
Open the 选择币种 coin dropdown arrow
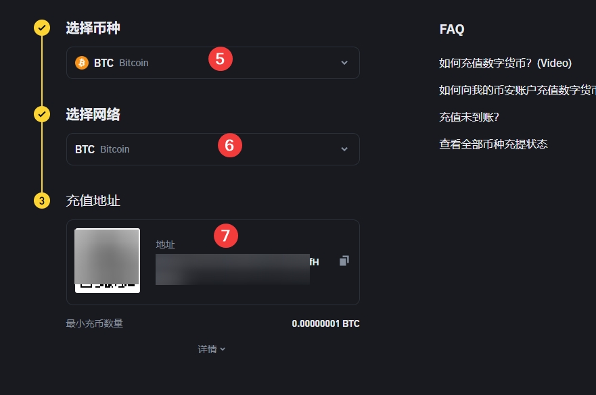[344, 63]
